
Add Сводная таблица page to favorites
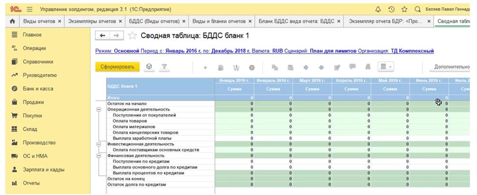(x=133, y=36)
